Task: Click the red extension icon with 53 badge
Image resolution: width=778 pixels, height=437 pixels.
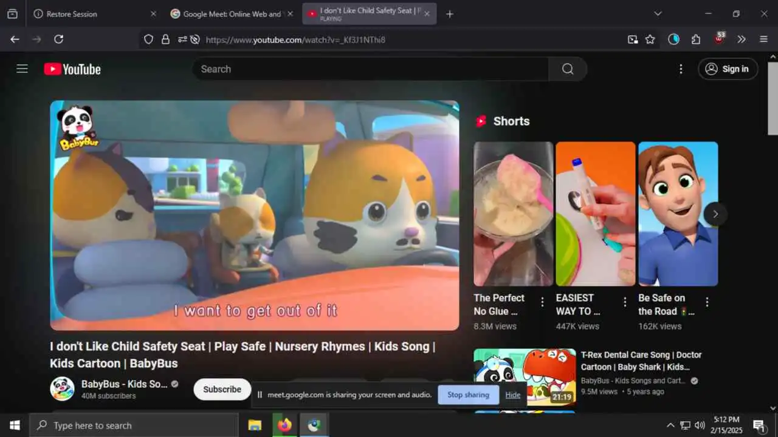Action: pyautogui.click(x=719, y=39)
